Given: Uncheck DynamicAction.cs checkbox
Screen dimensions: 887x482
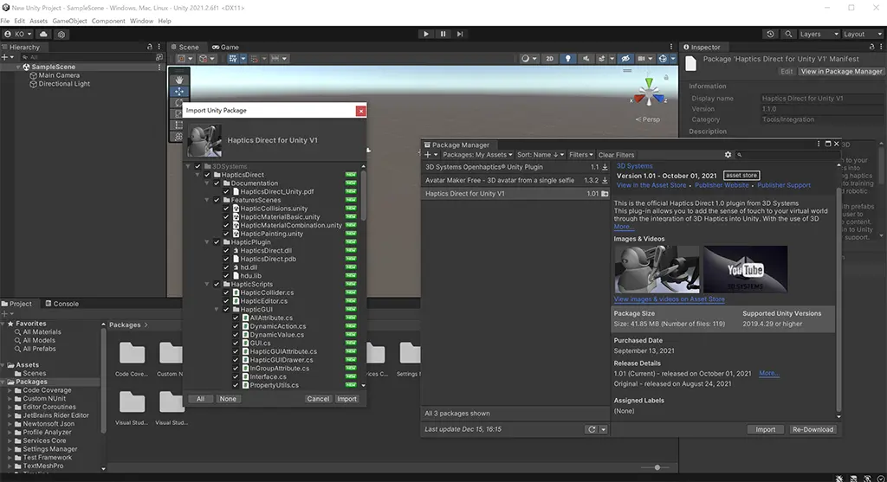Looking at the screenshot, I should coord(236,326).
